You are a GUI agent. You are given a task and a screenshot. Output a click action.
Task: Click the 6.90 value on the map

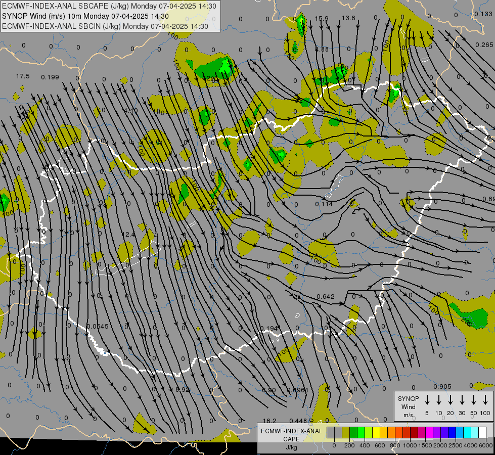268,390
